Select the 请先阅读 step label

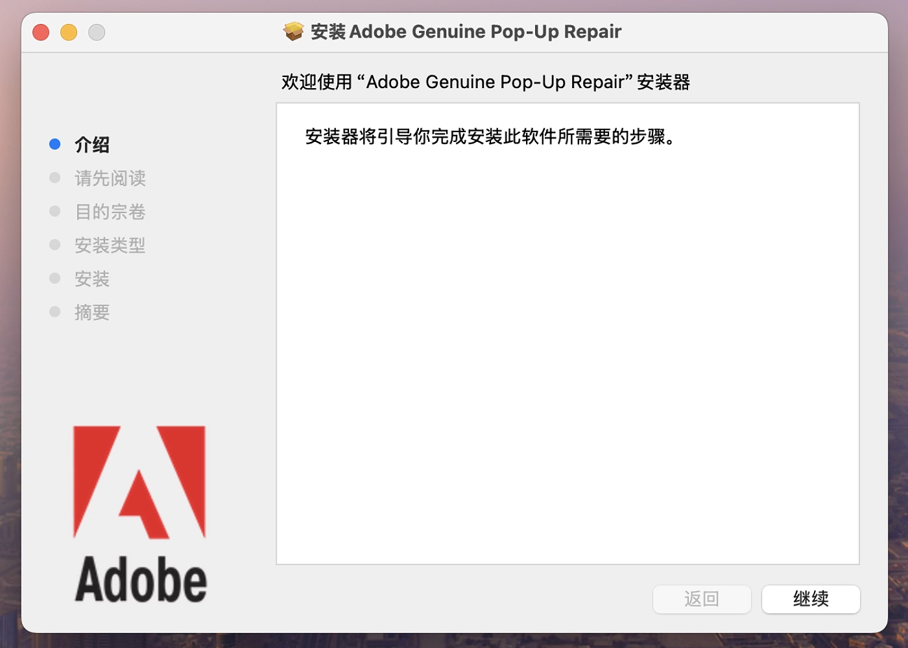click(x=110, y=178)
